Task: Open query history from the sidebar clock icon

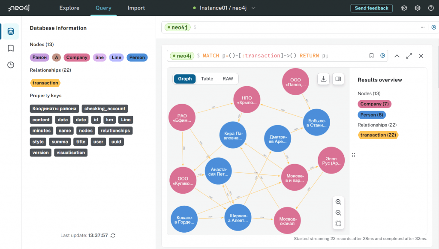Action: click(9, 65)
